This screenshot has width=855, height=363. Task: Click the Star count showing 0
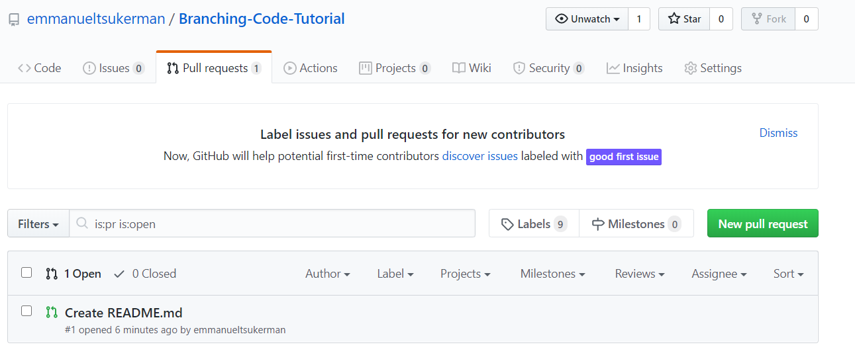(721, 19)
